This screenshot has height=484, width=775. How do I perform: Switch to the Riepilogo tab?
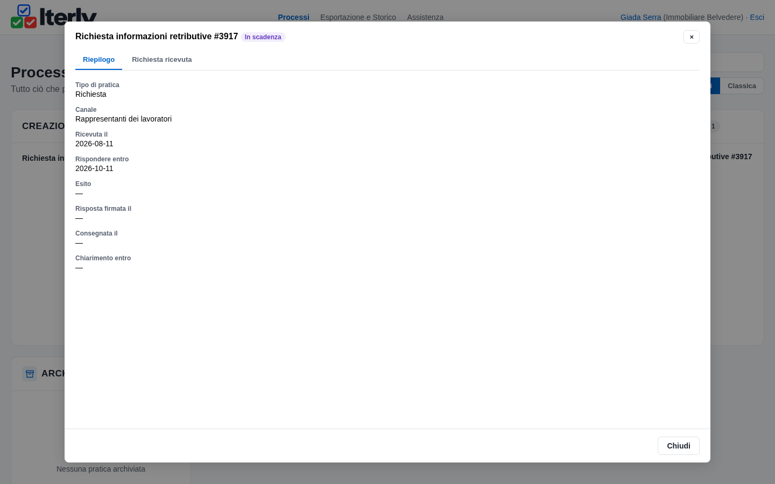[x=98, y=60]
